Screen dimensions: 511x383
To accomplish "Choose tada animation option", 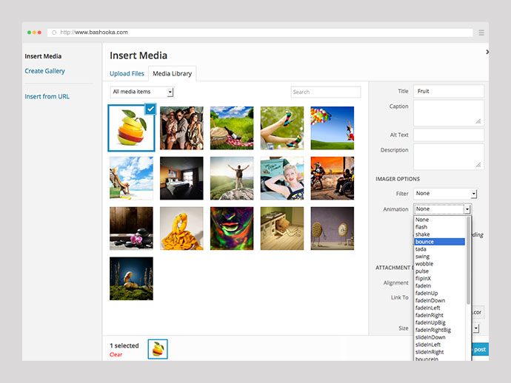I will (439, 249).
